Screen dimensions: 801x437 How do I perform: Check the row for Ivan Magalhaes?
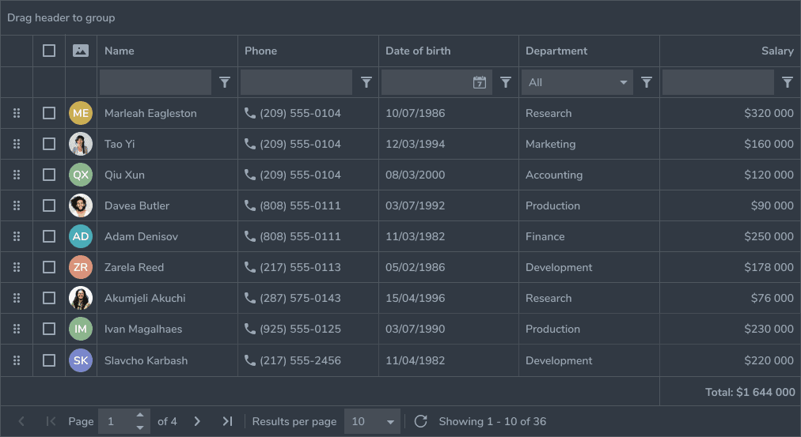(49, 329)
